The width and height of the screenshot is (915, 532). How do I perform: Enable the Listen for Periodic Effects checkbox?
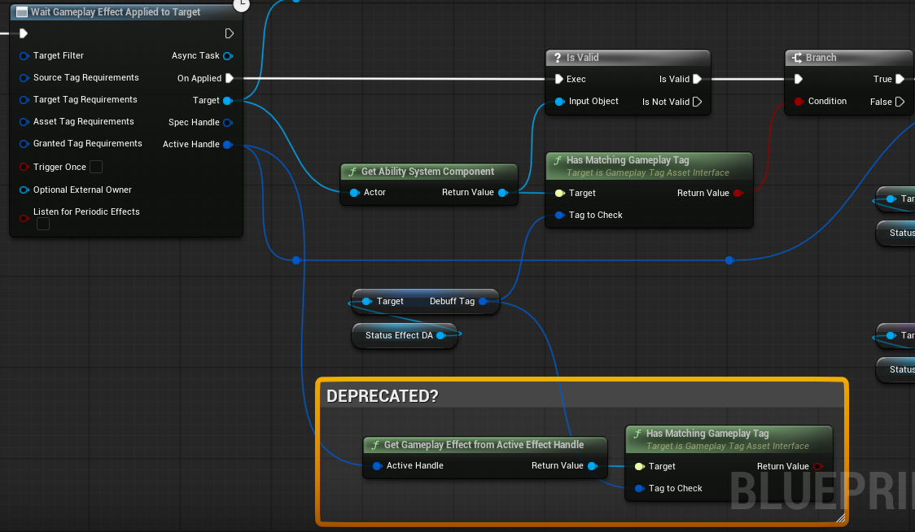point(43,224)
